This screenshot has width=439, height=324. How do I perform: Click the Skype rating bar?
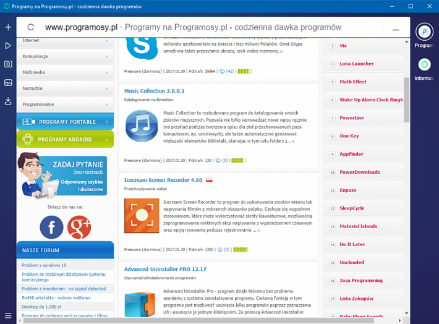tap(244, 71)
